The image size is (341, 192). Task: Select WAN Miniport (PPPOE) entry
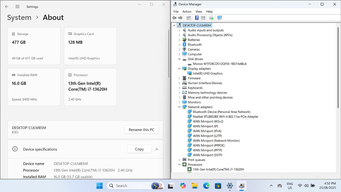tap(209, 145)
